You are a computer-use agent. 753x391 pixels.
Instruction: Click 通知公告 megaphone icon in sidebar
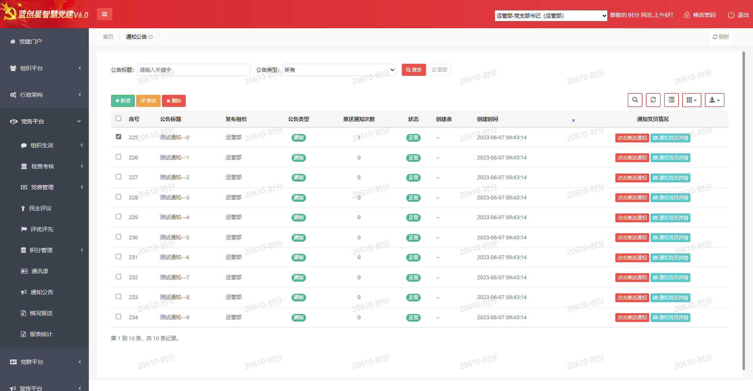pyautogui.click(x=24, y=292)
